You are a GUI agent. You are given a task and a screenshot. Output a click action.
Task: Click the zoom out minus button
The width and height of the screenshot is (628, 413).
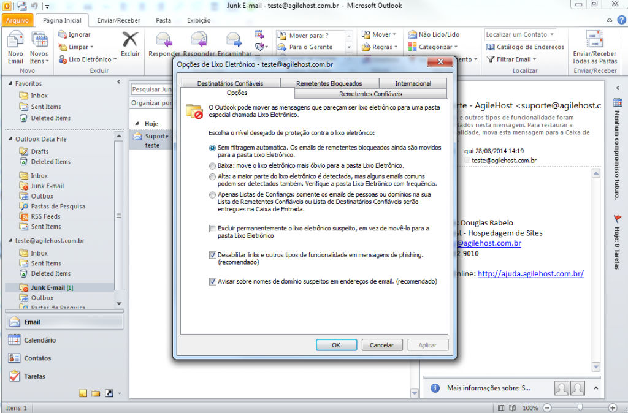pos(547,408)
